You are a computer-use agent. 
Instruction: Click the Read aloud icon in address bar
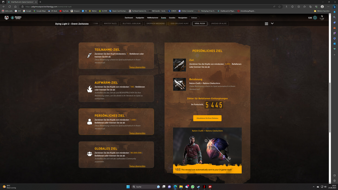click(x=274, y=6)
